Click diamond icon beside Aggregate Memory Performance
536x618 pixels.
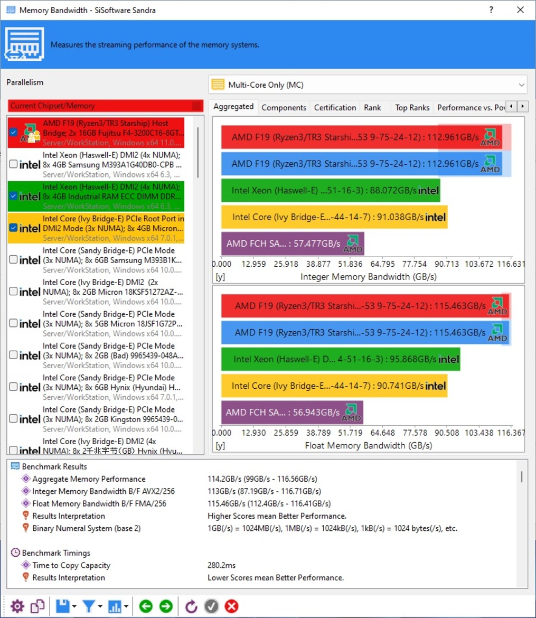click(26, 479)
